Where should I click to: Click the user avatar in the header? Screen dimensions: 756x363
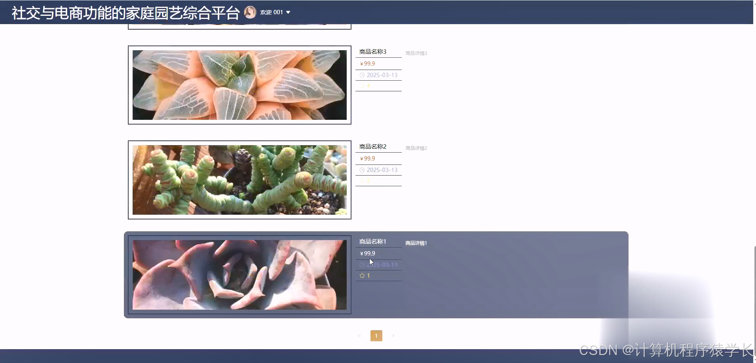pos(251,12)
